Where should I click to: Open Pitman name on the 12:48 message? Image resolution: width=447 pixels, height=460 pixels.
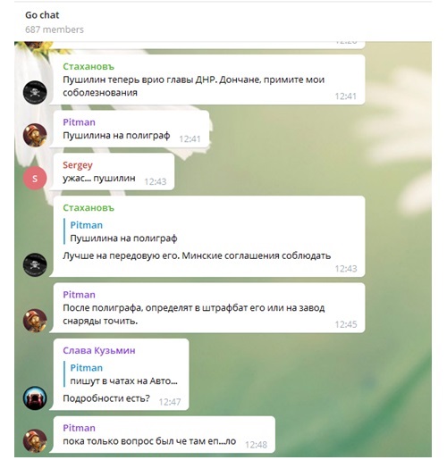point(79,428)
